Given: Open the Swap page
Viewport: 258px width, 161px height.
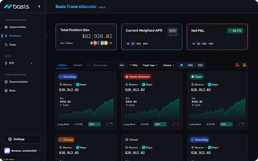Looking at the screenshot, I should [10, 45].
